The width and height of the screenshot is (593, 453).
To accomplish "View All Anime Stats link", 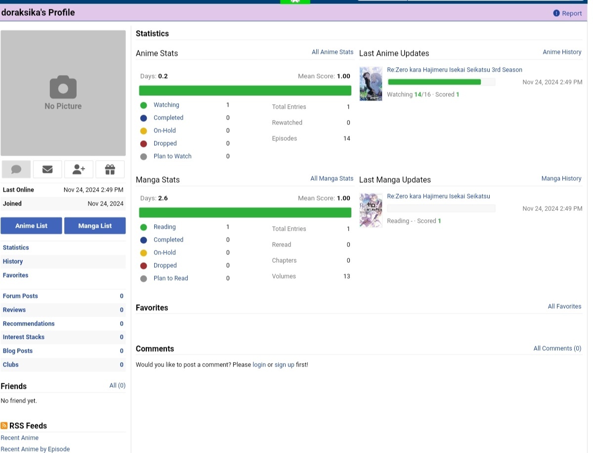I will click(x=332, y=52).
